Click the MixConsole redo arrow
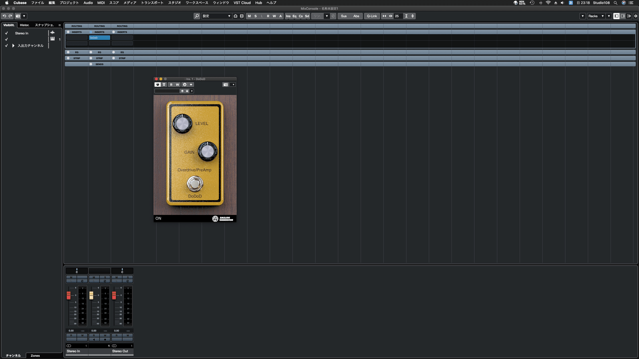This screenshot has height=359, width=639. (x=10, y=16)
